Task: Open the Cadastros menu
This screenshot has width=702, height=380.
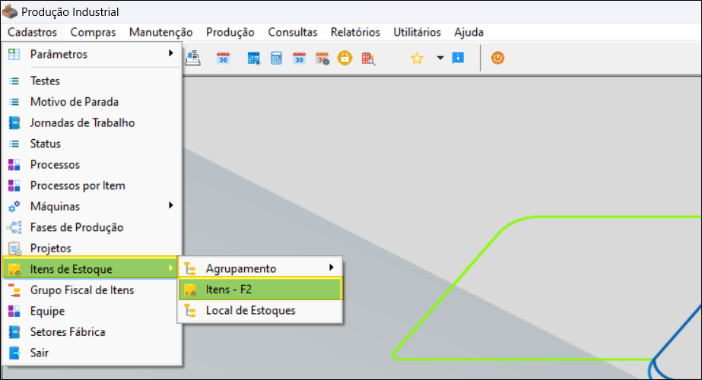Action: click(32, 32)
